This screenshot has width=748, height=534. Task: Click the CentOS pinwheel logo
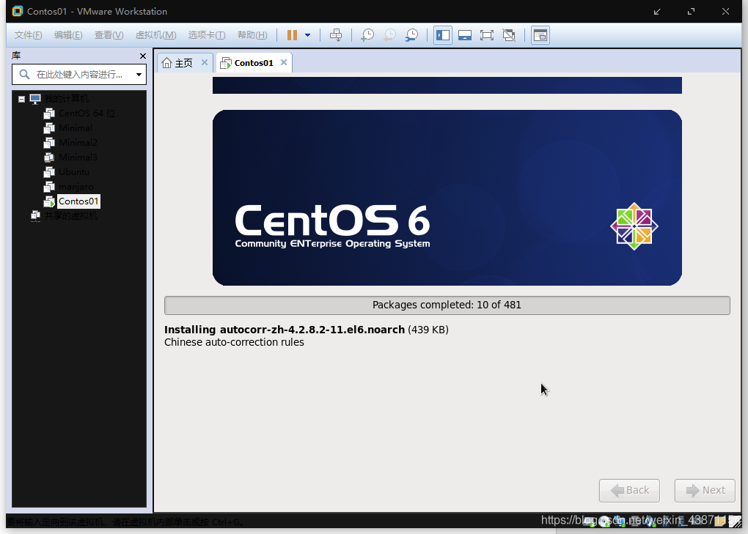pyautogui.click(x=634, y=226)
